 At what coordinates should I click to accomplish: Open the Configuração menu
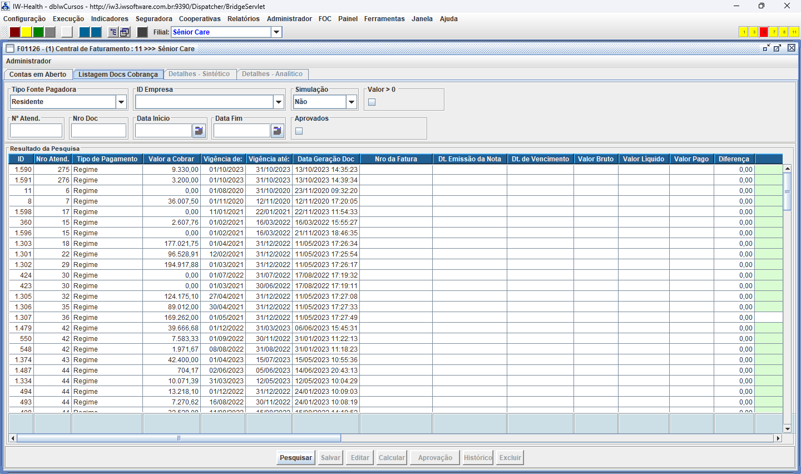[24, 19]
